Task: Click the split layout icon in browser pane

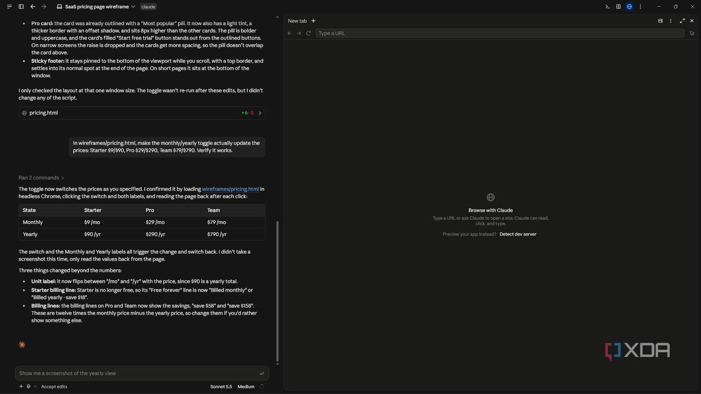Action: (660, 21)
